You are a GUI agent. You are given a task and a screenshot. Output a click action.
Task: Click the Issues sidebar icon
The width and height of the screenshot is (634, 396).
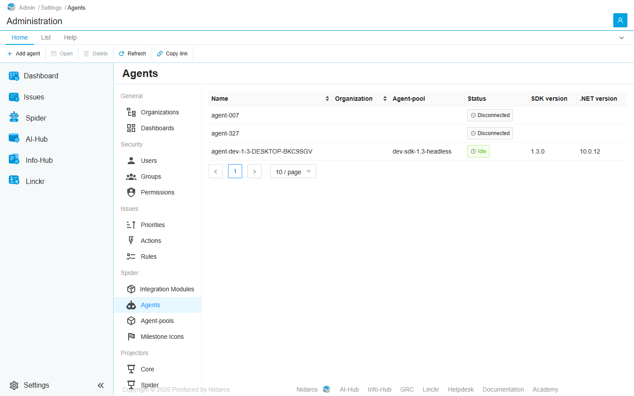(14, 97)
